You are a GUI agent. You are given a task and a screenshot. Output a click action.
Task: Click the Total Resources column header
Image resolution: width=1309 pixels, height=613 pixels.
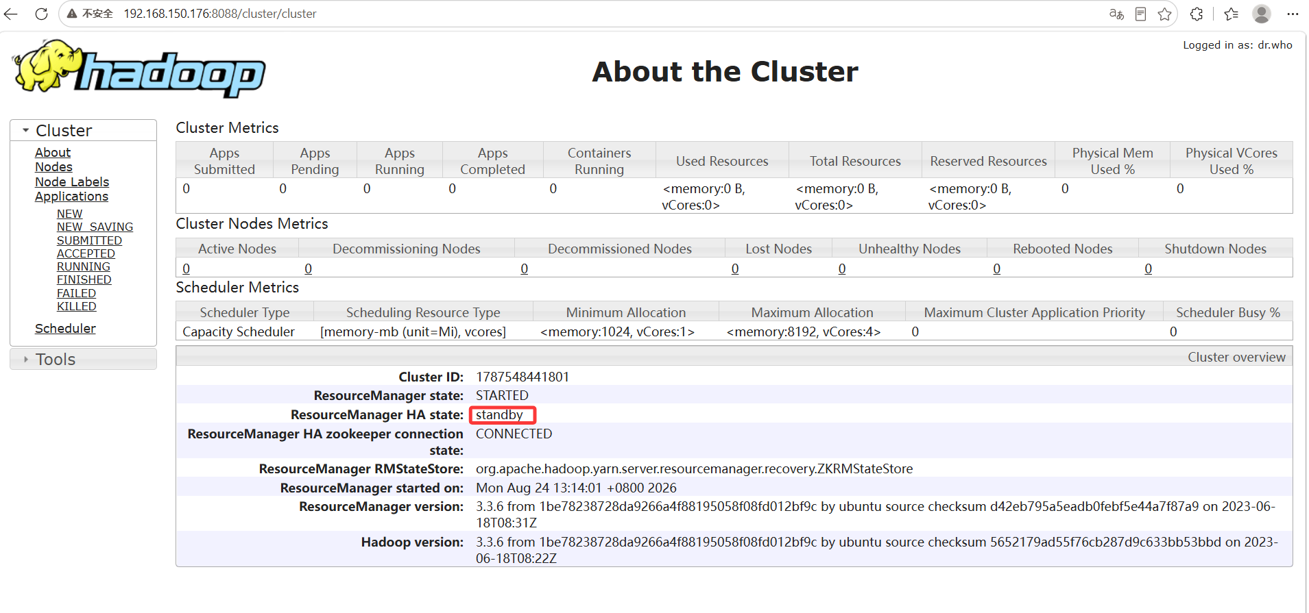(855, 161)
